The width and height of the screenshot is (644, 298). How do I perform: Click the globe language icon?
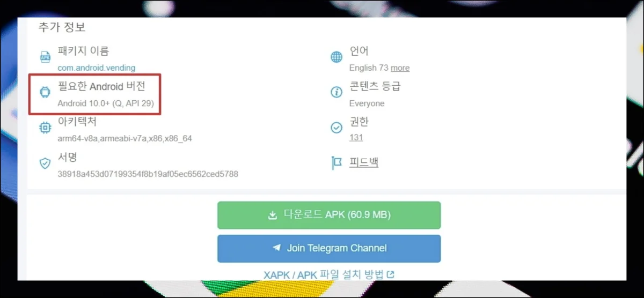point(336,57)
